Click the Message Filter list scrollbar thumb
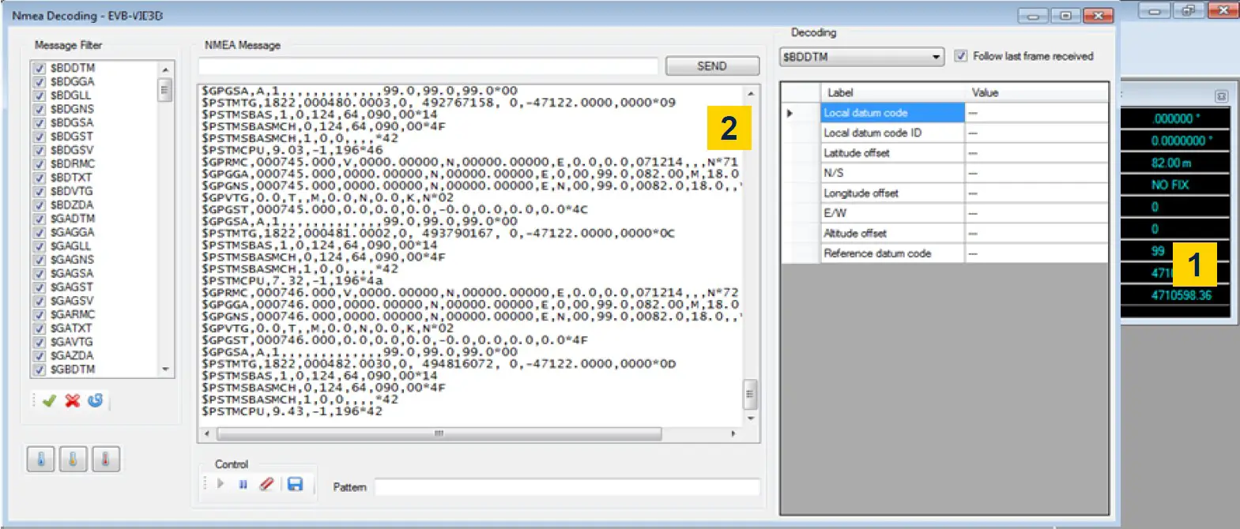Image resolution: width=1240 pixels, height=529 pixels. pyautogui.click(x=165, y=90)
